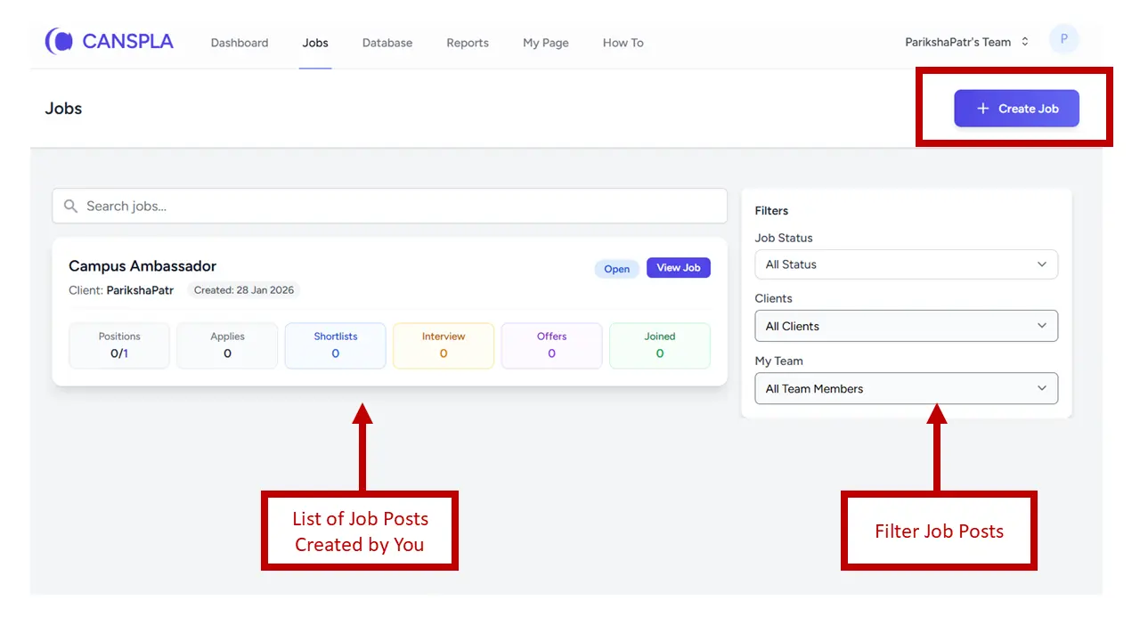Open the How To tab
This screenshot has width=1140, height=641.
click(623, 43)
